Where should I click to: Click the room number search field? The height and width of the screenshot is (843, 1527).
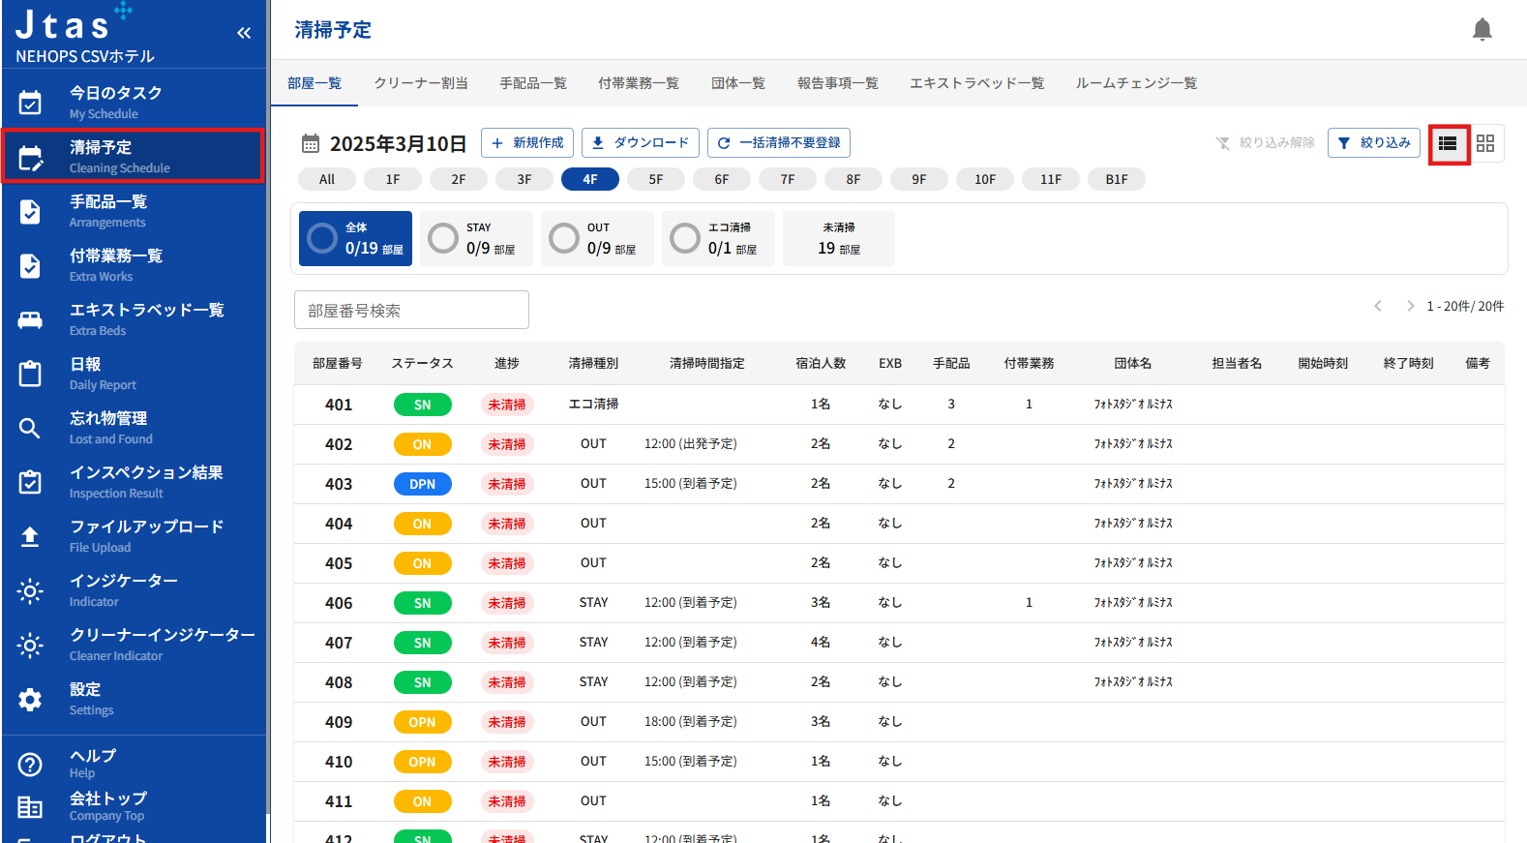point(411,311)
